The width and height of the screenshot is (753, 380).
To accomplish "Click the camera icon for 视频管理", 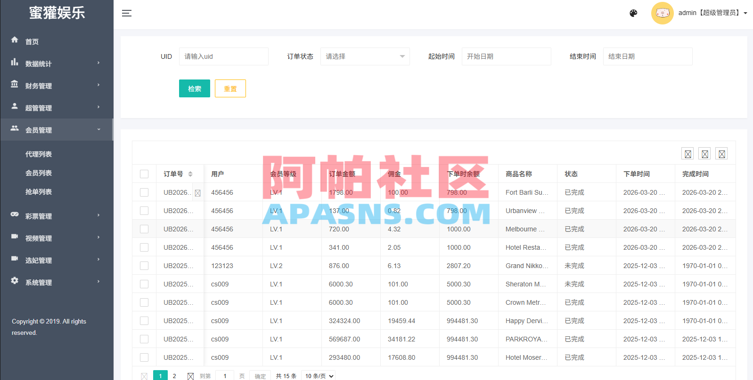I will pyautogui.click(x=15, y=237).
